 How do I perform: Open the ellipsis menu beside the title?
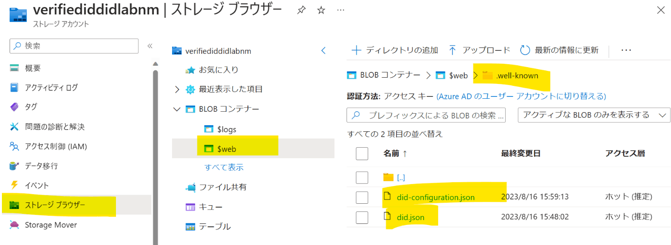click(340, 11)
